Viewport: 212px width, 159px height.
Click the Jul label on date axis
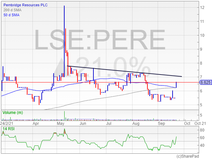109,124
